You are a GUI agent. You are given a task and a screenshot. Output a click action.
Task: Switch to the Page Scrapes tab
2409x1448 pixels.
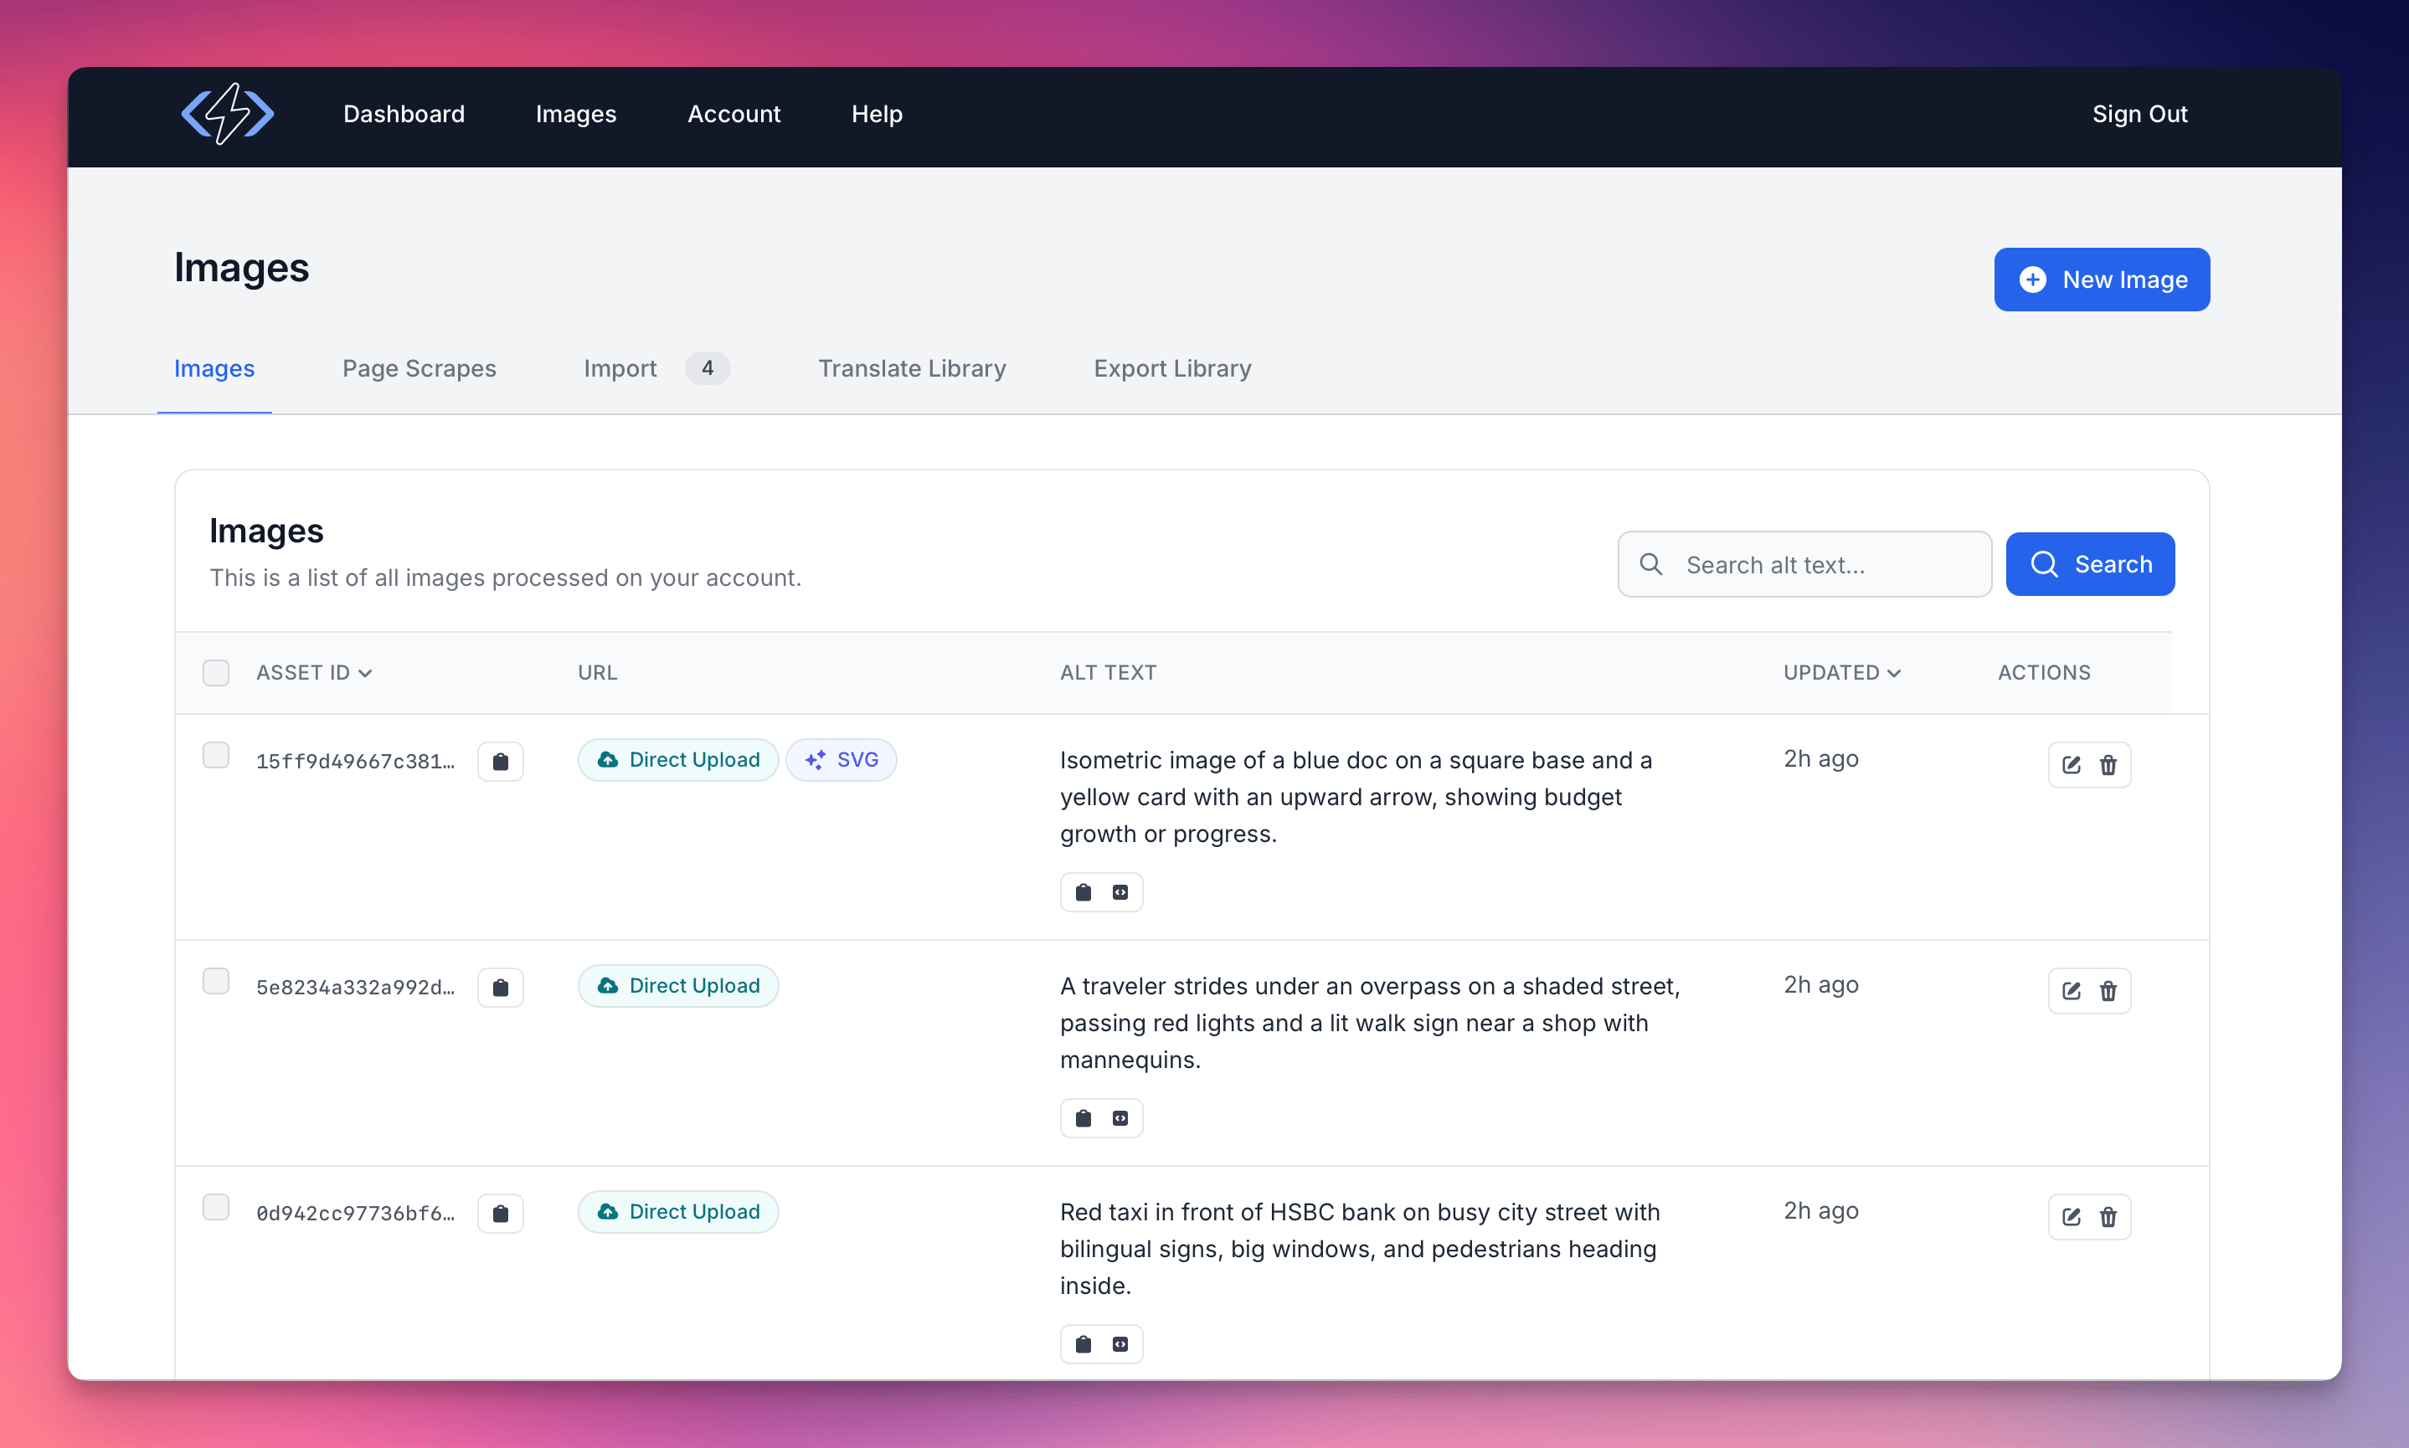[419, 369]
